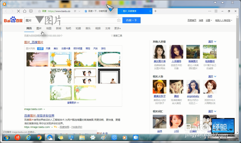Select the 百度一下，你就知道 browser tab

(x=100, y=11)
